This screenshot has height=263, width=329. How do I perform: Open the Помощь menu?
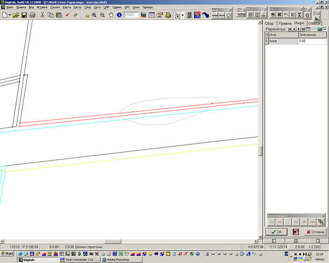147,7
